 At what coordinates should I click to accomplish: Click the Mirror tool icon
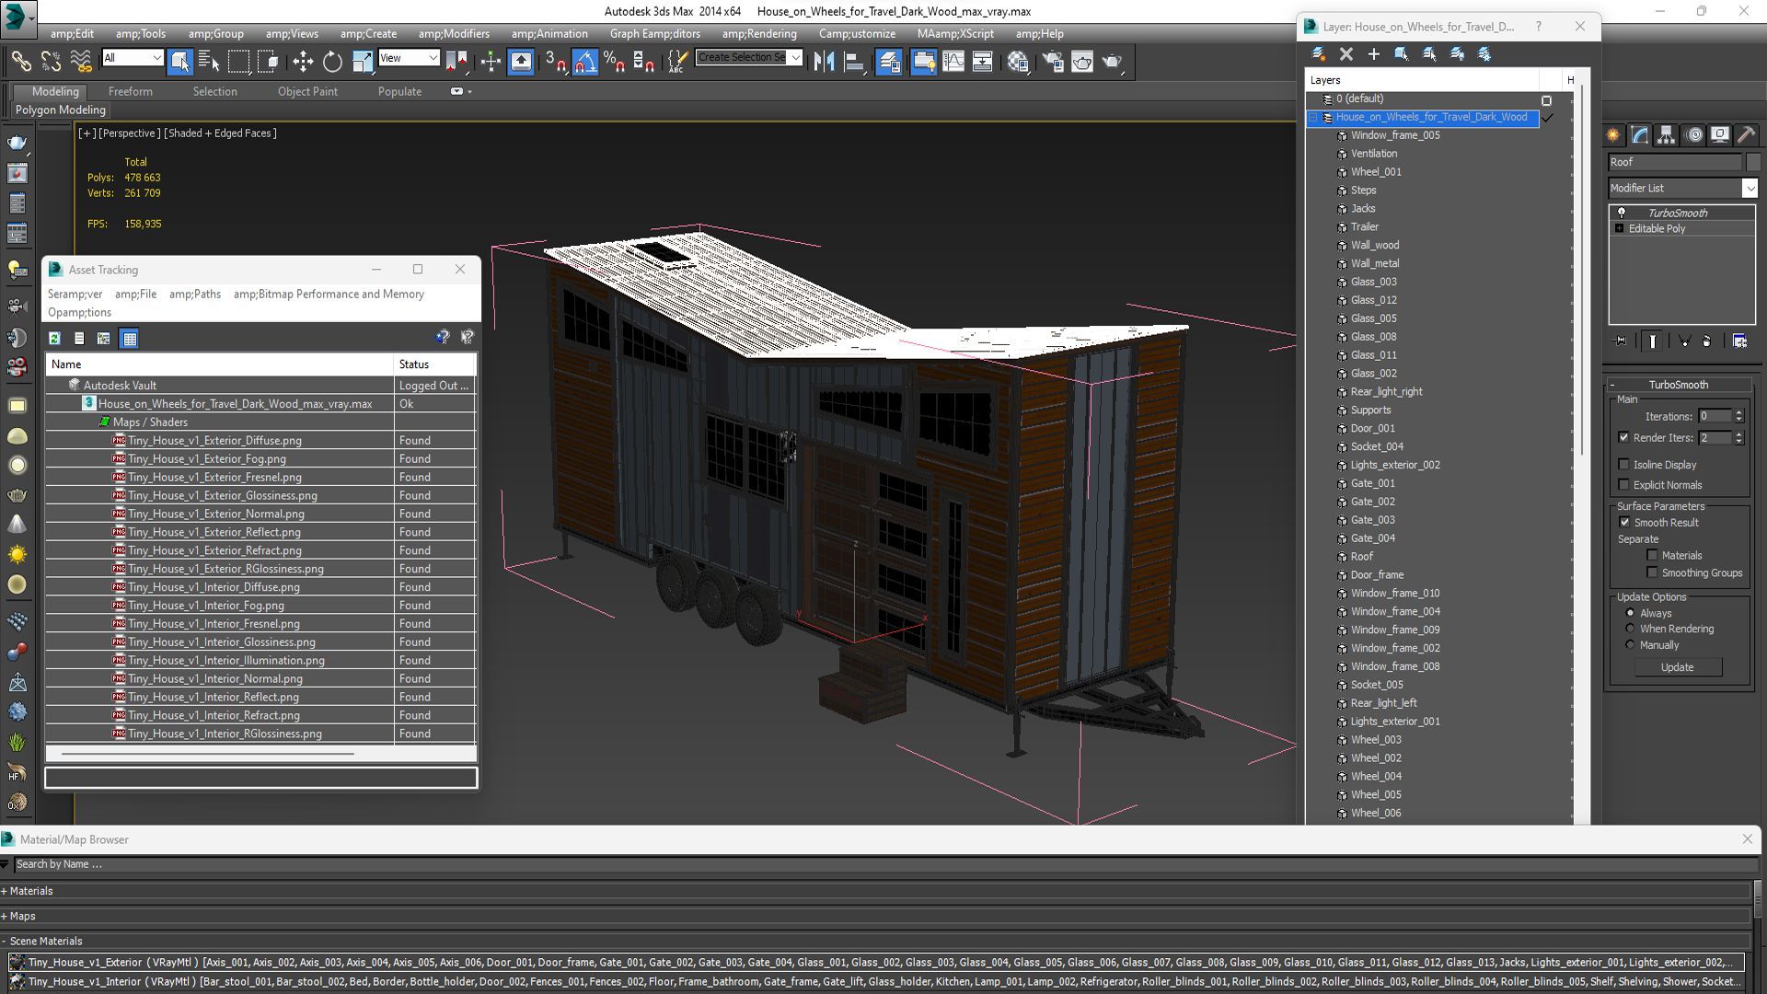point(824,62)
